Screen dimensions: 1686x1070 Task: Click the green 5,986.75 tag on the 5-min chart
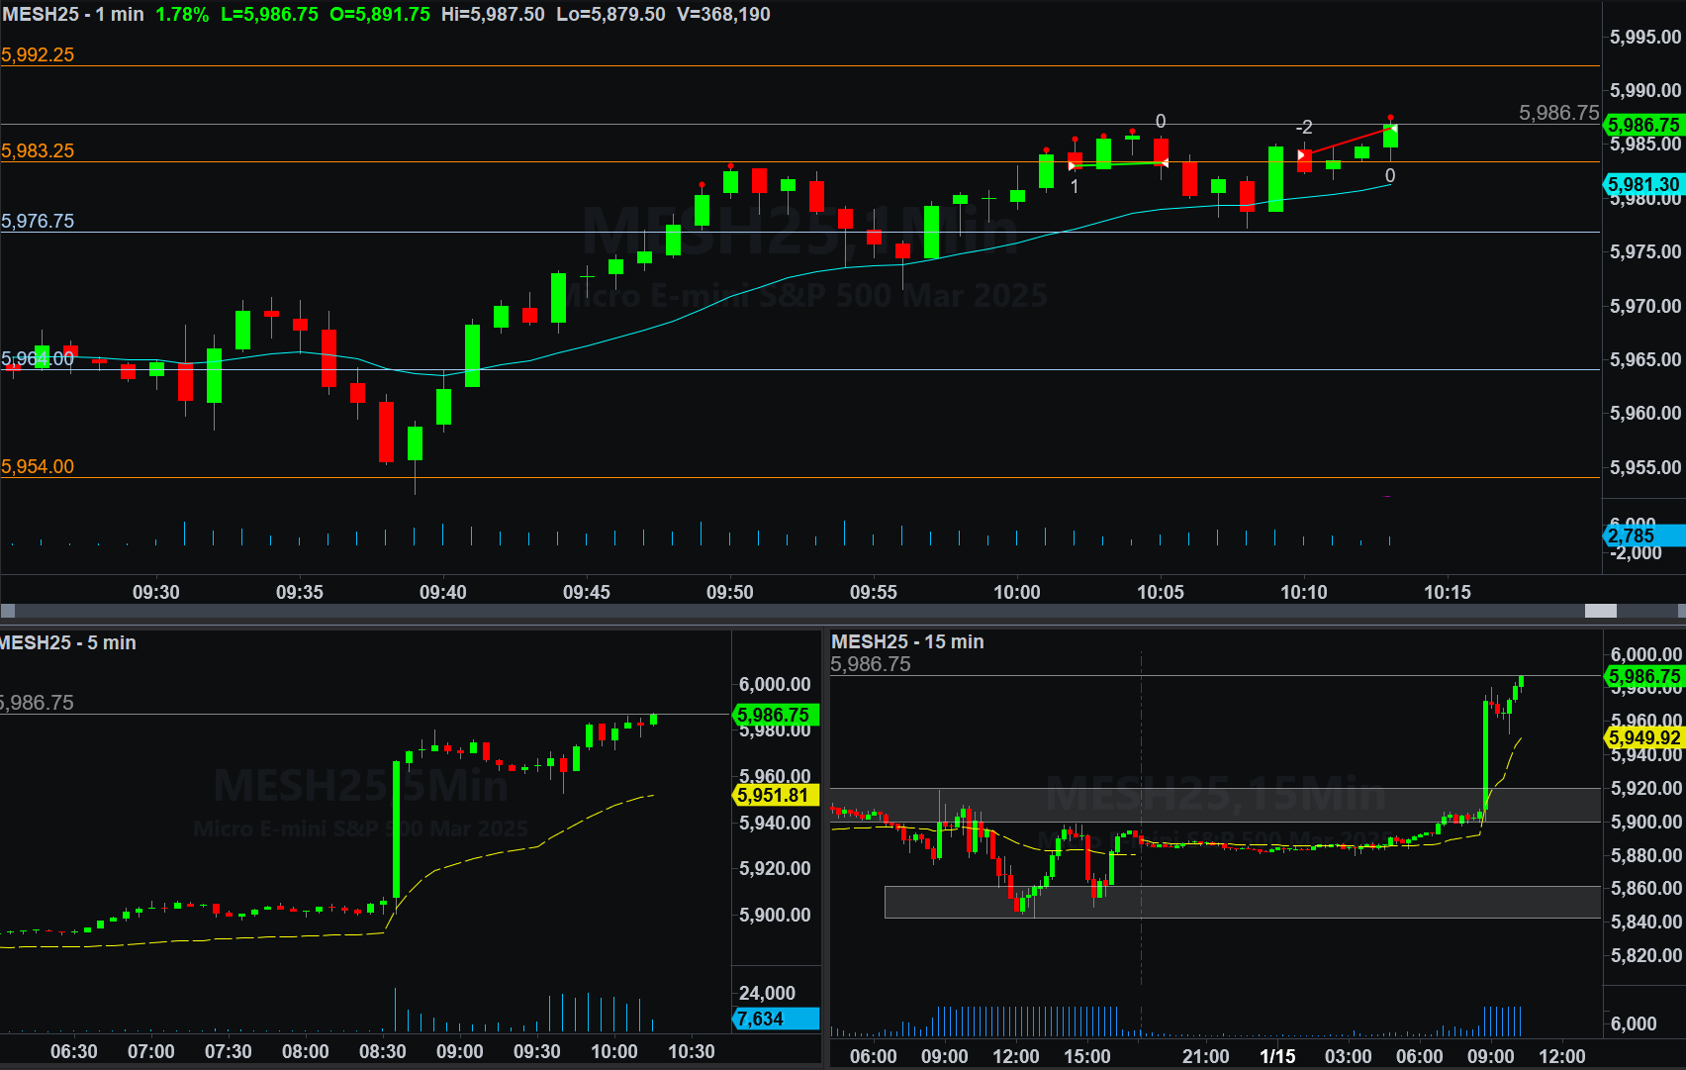tap(773, 715)
